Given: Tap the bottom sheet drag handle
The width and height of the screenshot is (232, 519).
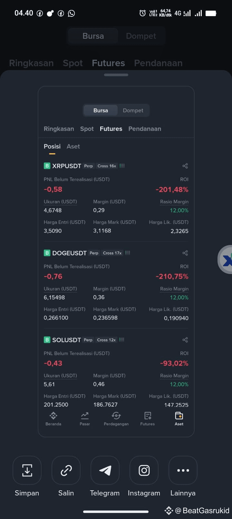Looking at the screenshot, I should pyautogui.click(x=116, y=75).
